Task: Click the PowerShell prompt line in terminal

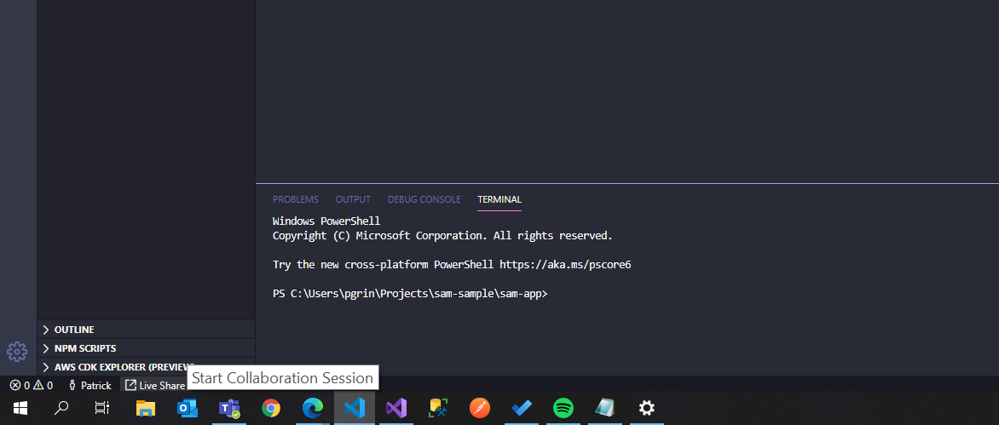Action: (x=410, y=294)
